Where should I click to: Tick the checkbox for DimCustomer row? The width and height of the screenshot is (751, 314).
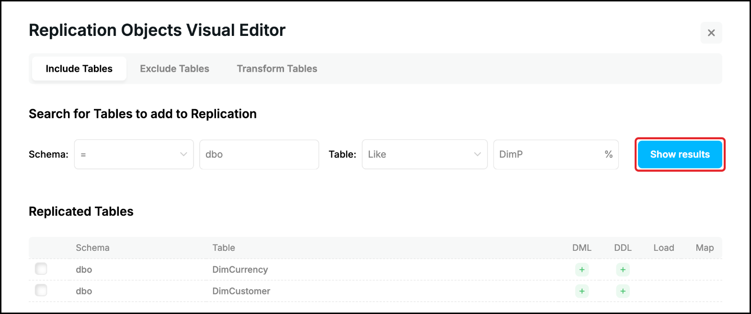(x=41, y=290)
